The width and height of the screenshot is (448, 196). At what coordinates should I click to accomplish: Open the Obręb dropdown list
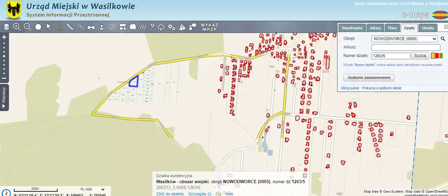(404, 39)
